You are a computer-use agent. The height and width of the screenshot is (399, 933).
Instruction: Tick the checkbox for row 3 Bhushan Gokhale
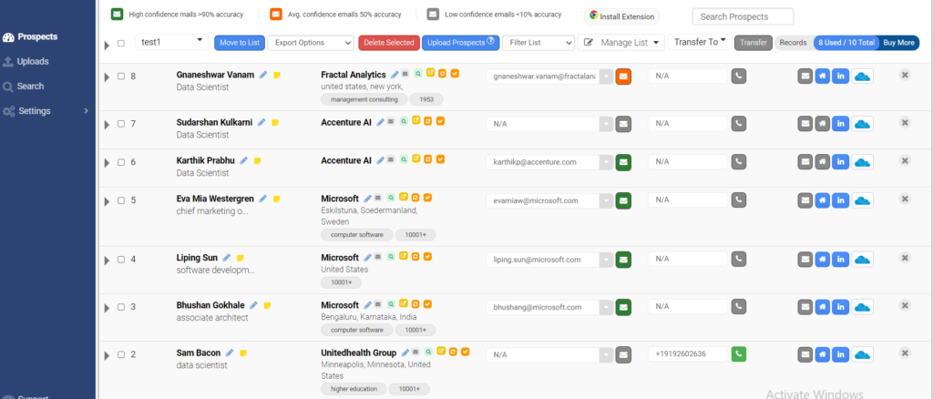coord(121,307)
